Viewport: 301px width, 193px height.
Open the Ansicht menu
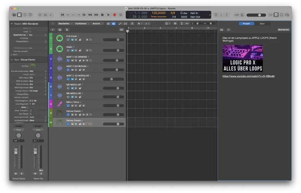98,24
